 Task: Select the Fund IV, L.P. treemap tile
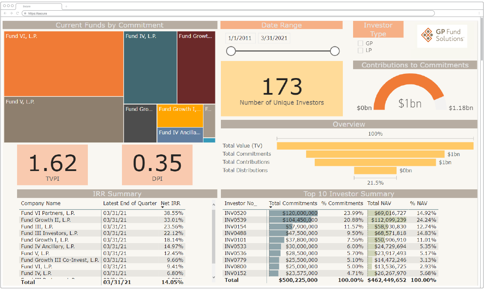tap(151, 67)
